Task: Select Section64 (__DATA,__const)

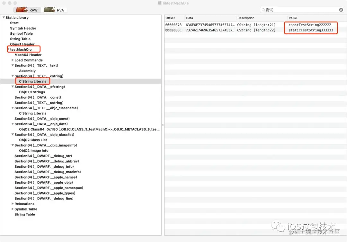Action: pyautogui.click(x=38, y=97)
